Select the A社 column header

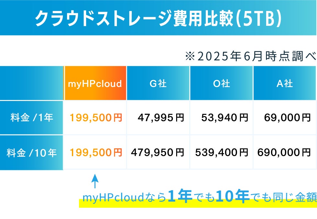click(284, 84)
